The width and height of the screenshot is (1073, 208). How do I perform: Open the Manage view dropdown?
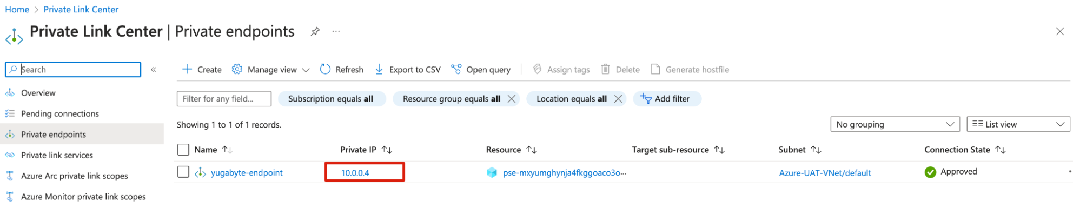click(x=270, y=69)
